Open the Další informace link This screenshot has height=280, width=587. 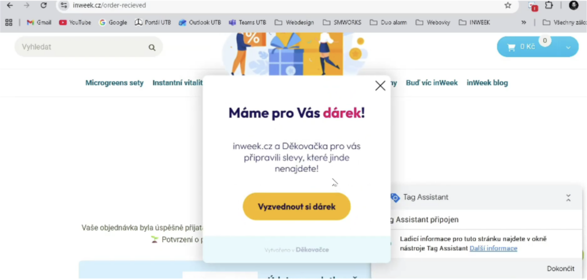pos(493,249)
